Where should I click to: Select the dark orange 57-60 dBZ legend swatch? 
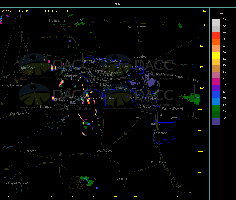tap(216, 42)
